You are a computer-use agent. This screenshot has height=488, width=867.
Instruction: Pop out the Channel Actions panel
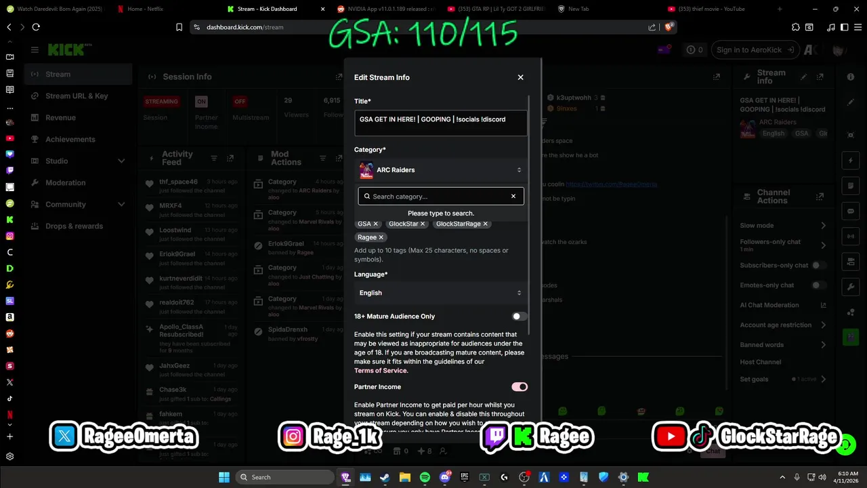pyautogui.click(x=820, y=197)
